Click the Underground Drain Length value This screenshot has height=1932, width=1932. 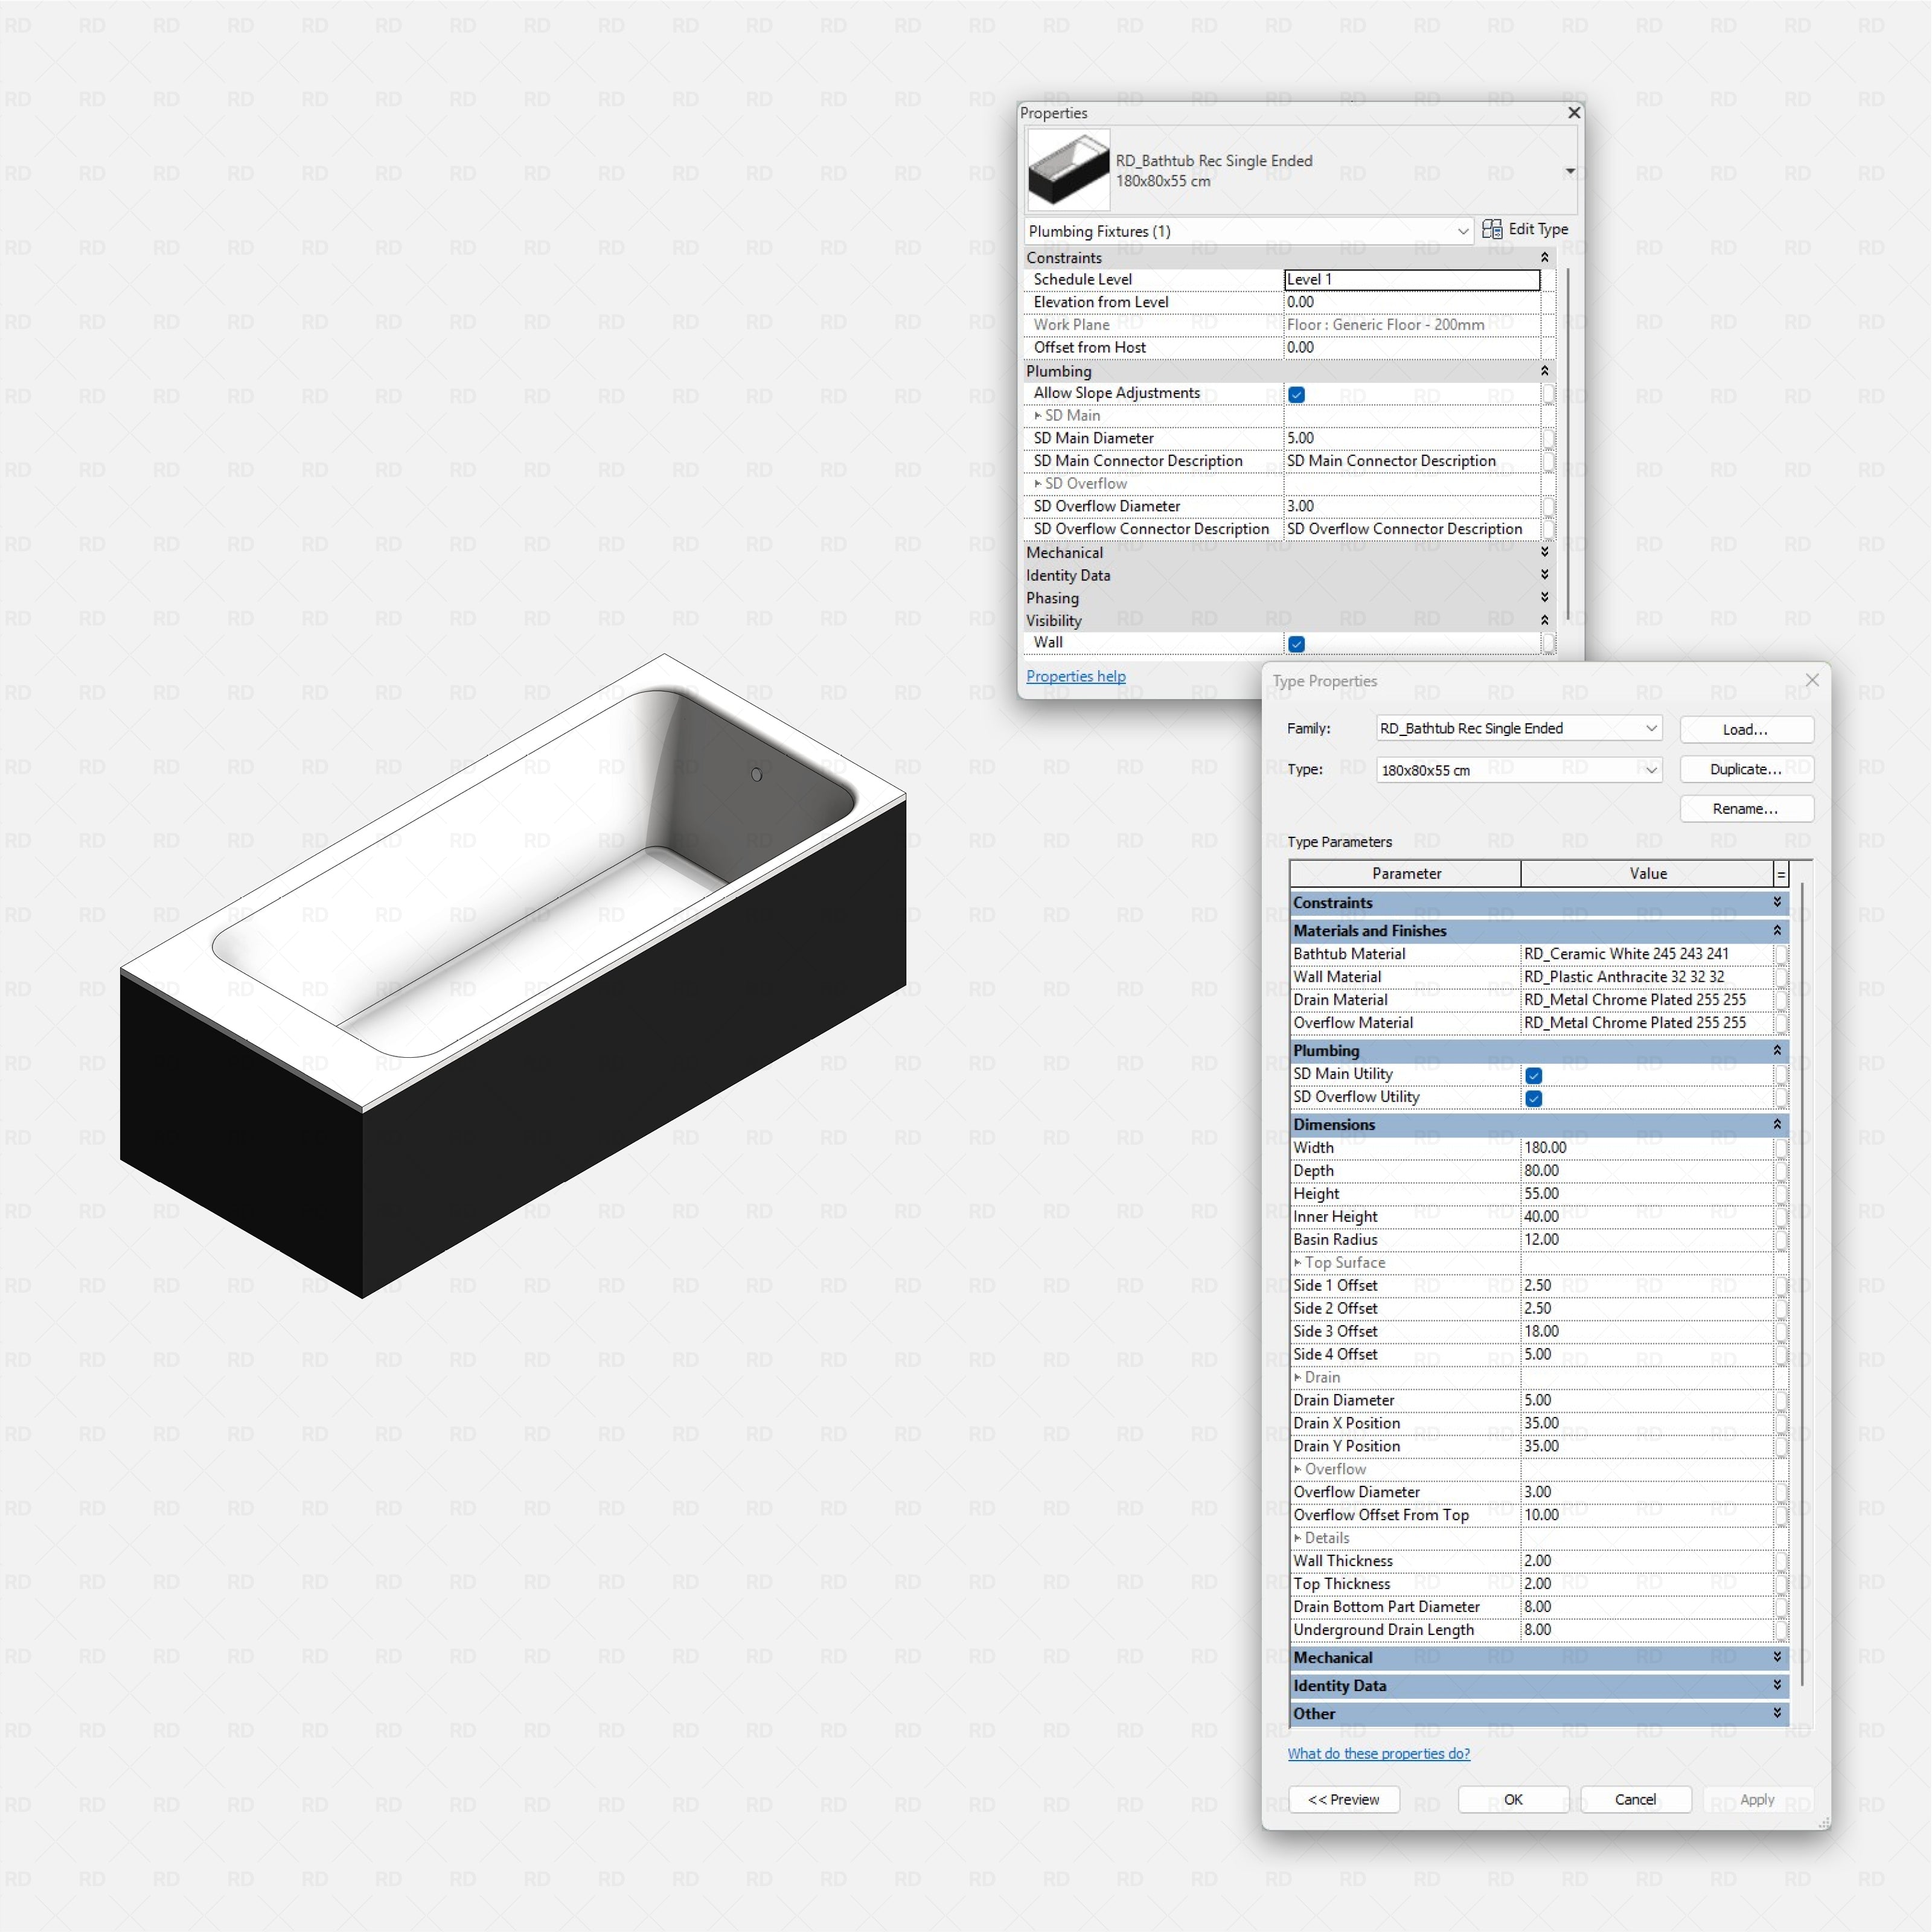(1646, 1630)
